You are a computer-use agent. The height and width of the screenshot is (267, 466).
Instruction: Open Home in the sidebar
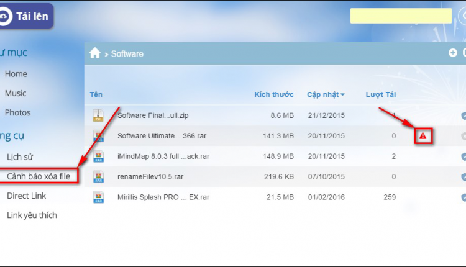tap(16, 74)
